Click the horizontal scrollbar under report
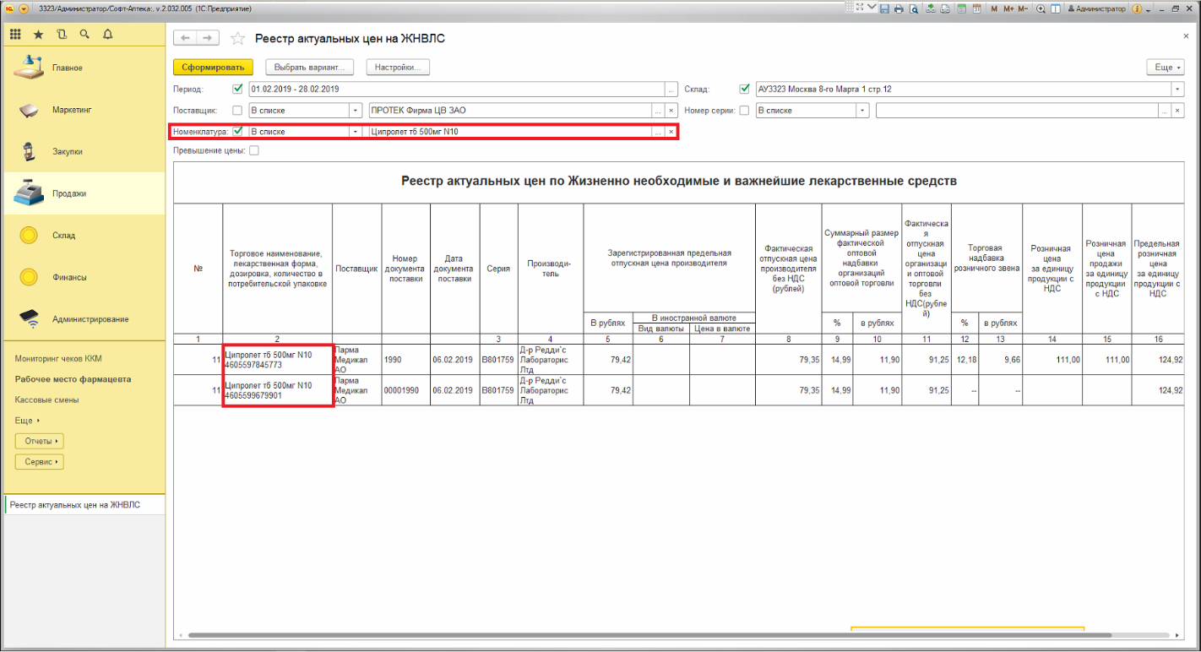1201x652 pixels. click(591, 635)
